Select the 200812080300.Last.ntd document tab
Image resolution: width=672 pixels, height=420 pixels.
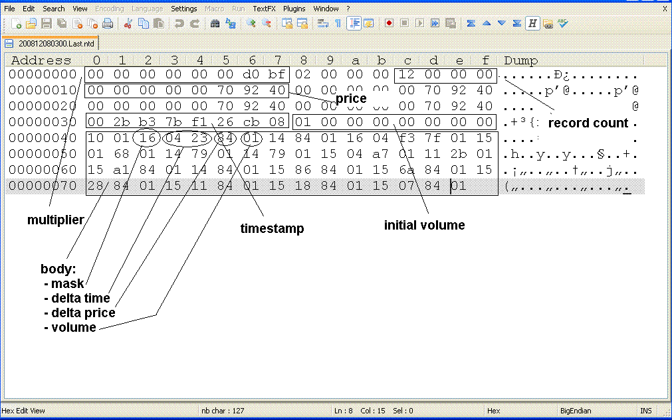tap(51, 44)
